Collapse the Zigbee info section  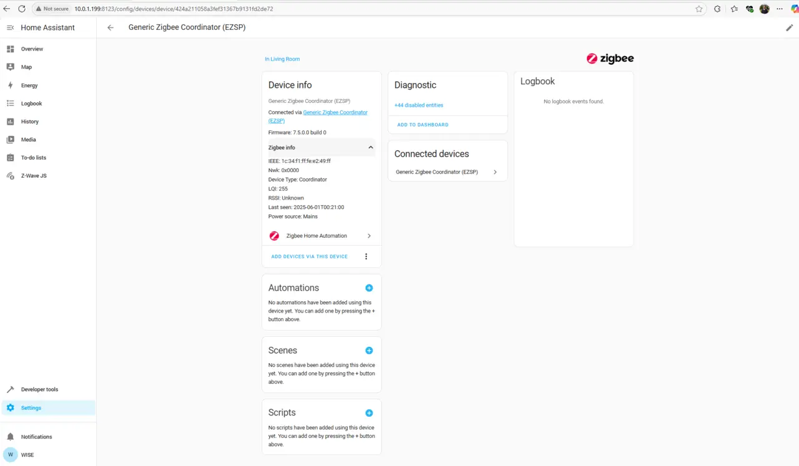click(371, 147)
